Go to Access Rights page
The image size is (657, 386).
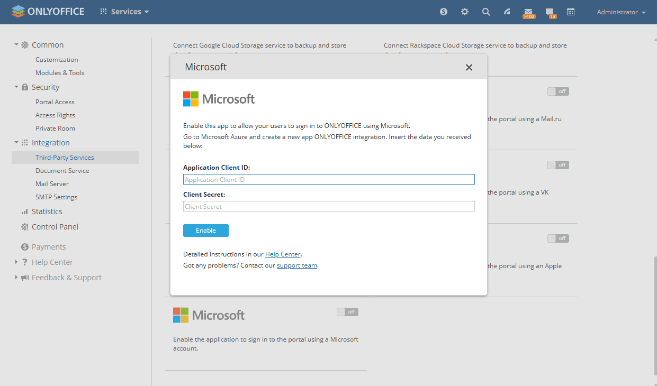click(55, 115)
